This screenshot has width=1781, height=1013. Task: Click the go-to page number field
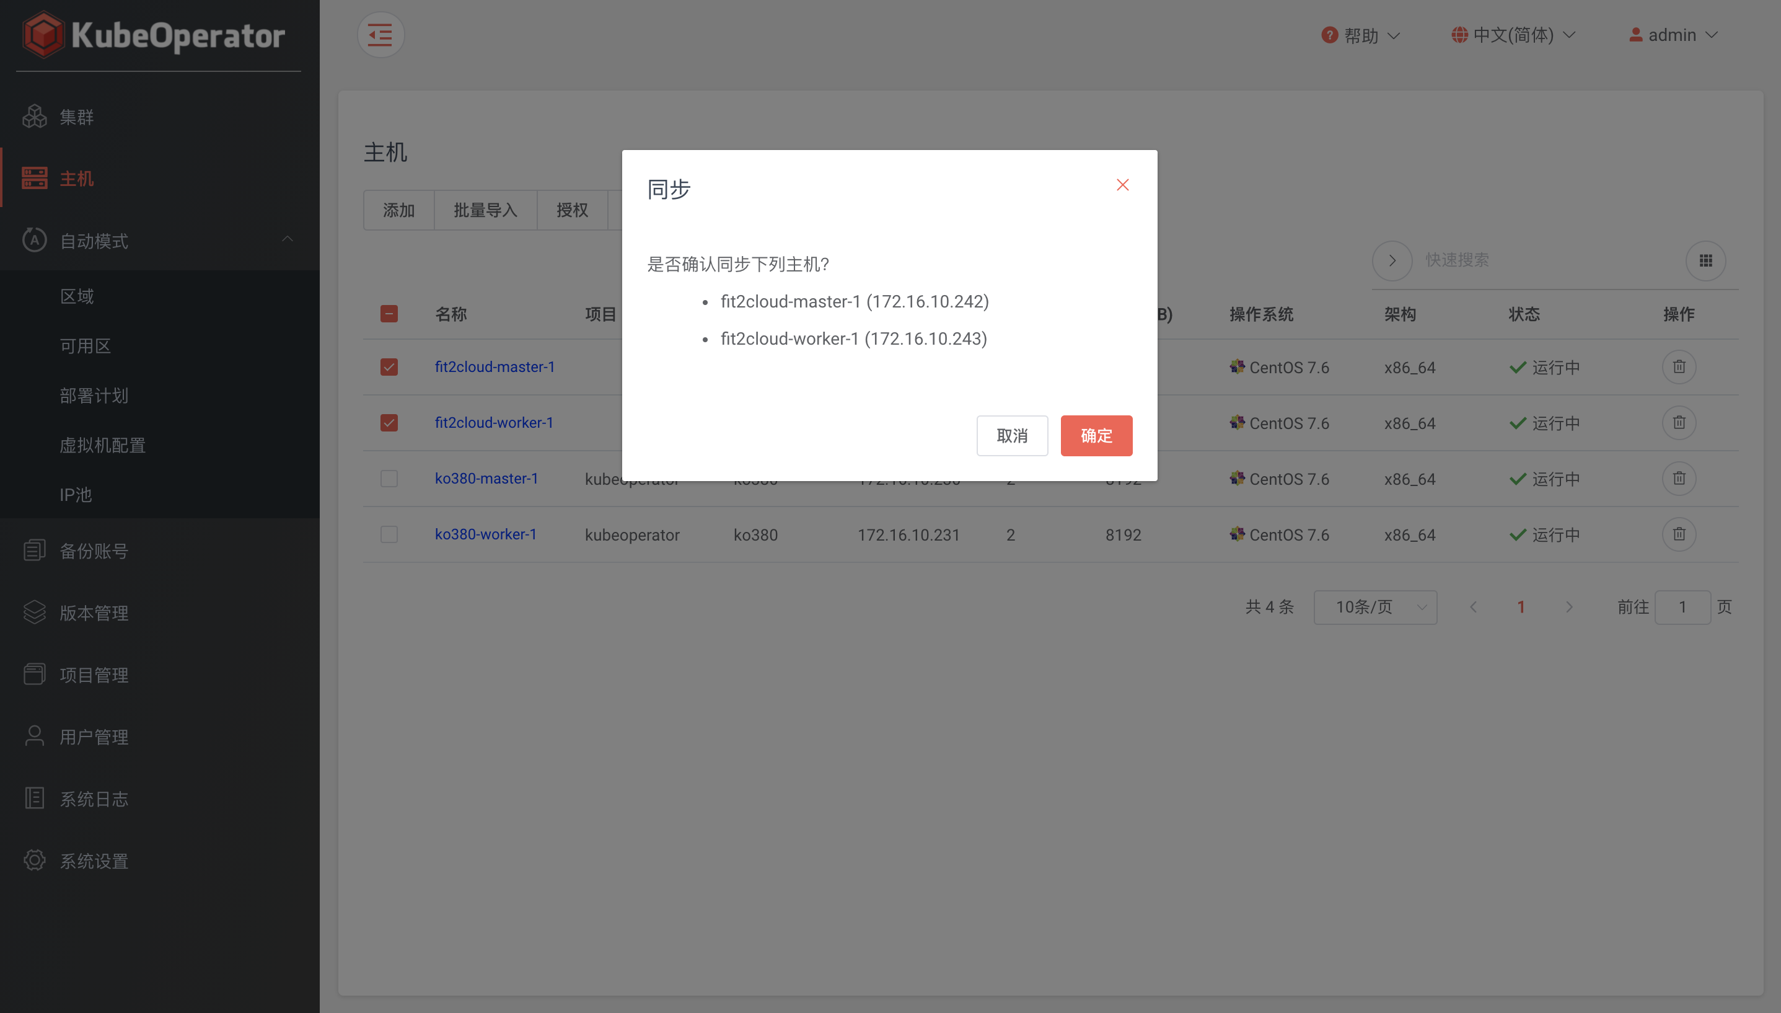pos(1682,608)
